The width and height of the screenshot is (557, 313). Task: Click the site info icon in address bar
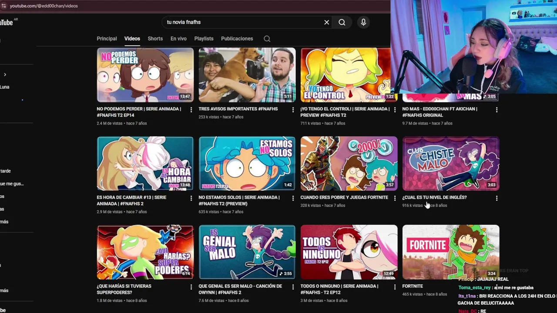3,6
